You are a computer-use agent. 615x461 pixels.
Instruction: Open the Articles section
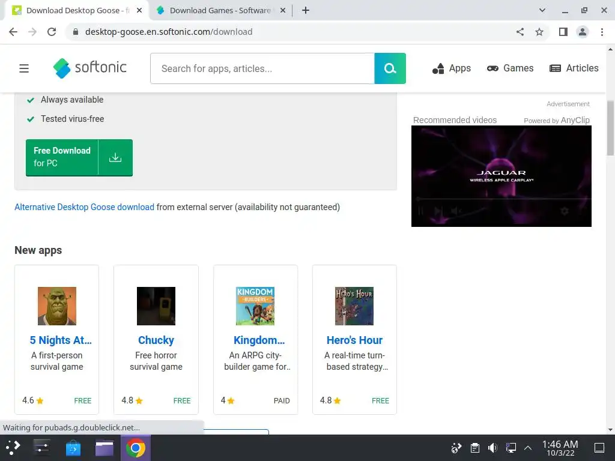tap(574, 68)
